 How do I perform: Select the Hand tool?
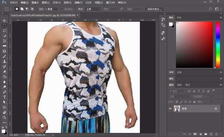point(4,112)
